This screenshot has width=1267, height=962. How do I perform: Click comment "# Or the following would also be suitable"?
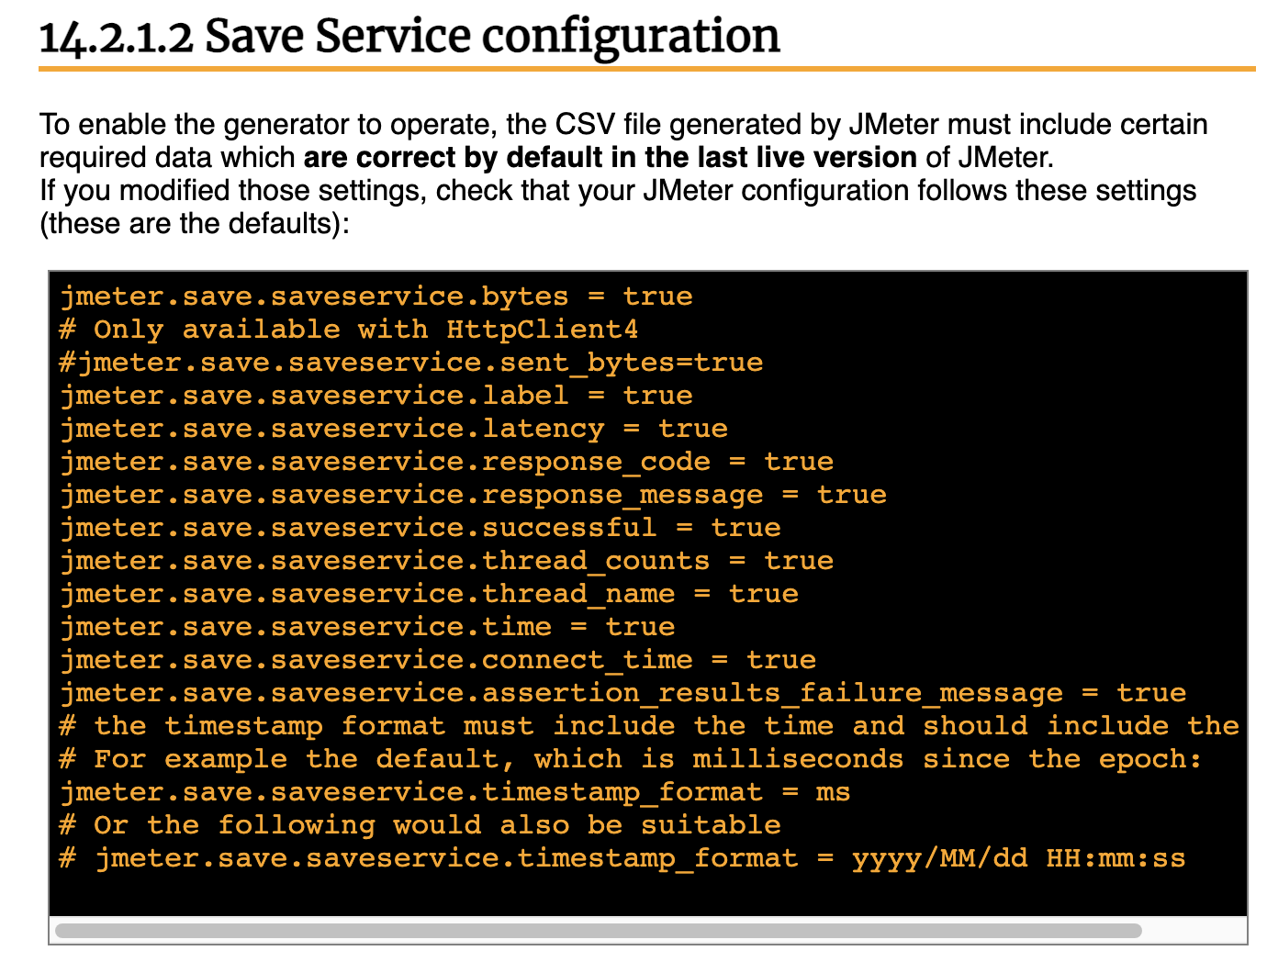point(420,825)
